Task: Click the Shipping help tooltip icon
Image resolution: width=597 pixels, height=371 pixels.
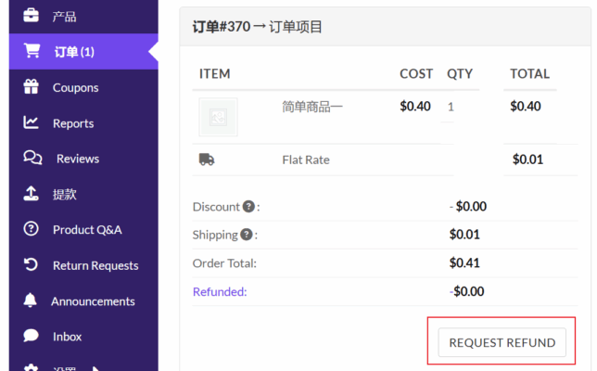Action: [x=247, y=235]
